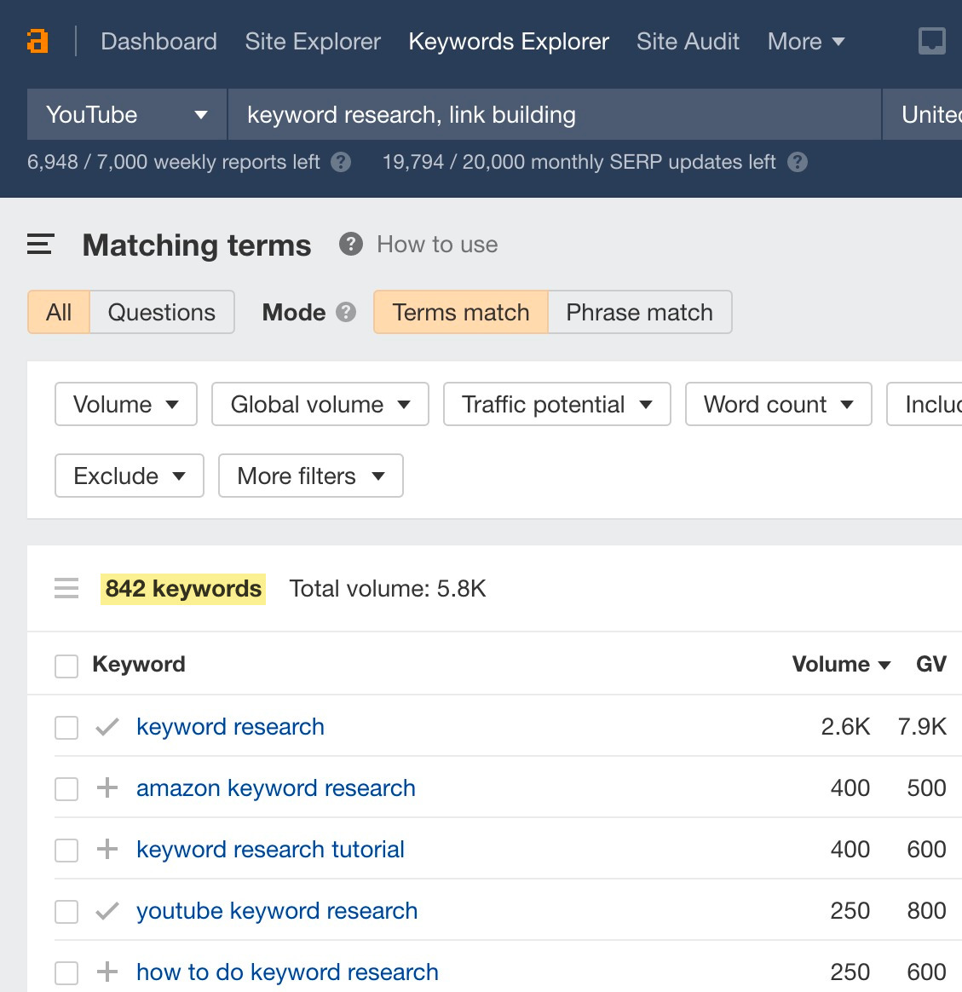Tick checkbox for keyword research row
Viewport: 962px width, 992px height.
click(x=66, y=728)
